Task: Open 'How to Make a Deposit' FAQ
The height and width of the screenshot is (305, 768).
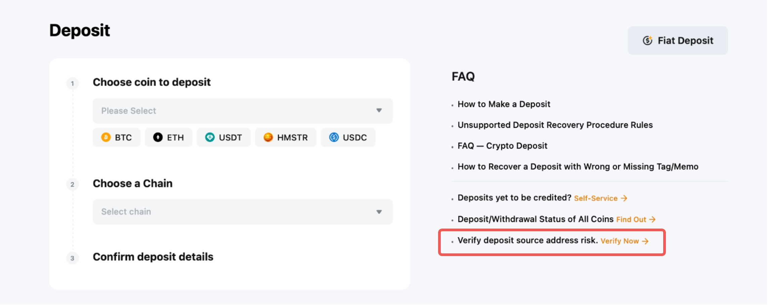Action: [504, 104]
